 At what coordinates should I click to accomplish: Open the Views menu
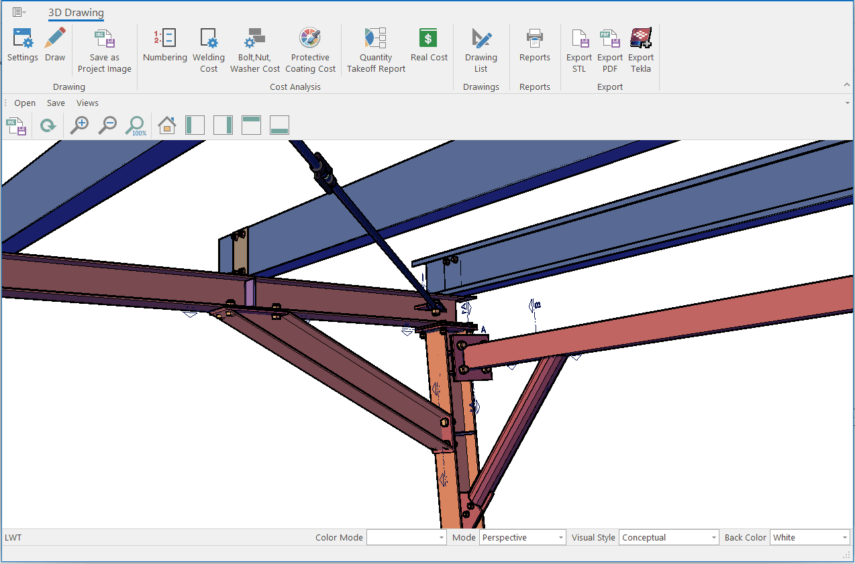(x=87, y=103)
